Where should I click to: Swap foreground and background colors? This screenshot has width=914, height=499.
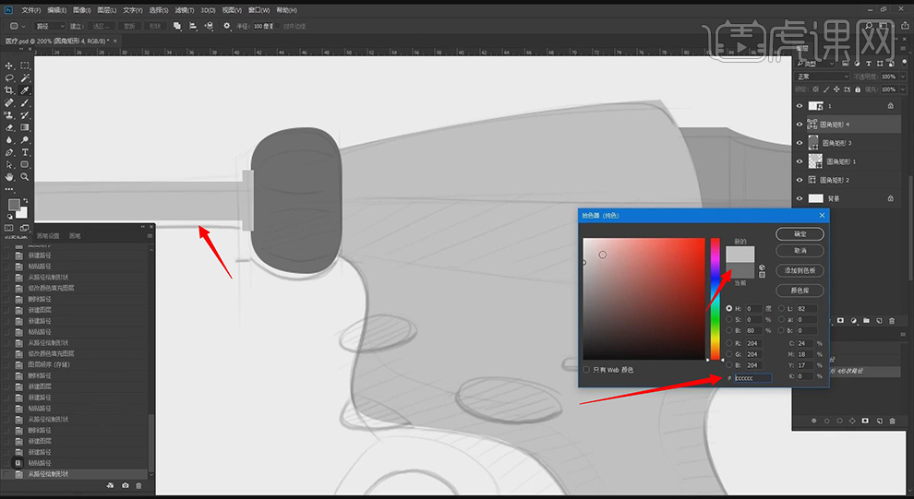[25, 201]
